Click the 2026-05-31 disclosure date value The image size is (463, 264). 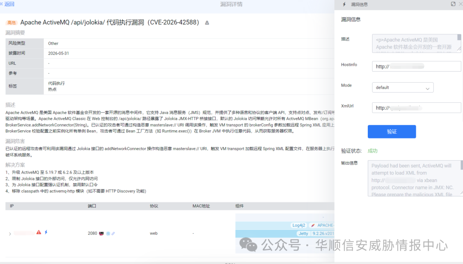[x=58, y=54]
